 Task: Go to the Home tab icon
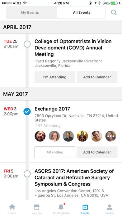pos(12,207)
